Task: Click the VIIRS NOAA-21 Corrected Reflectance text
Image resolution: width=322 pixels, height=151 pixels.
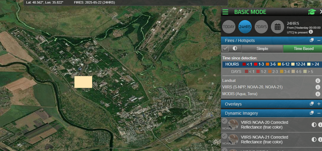Action: (264, 139)
